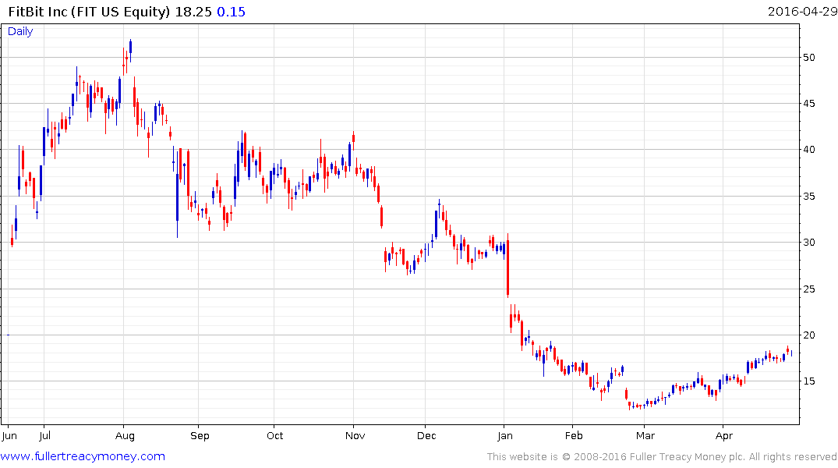Select the Jul month axis label
The height and width of the screenshot is (468, 838).
45,436
